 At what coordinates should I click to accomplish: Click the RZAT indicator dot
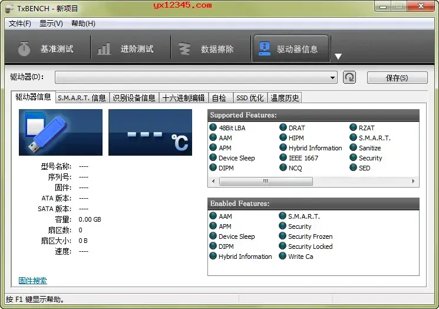[353, 127]
